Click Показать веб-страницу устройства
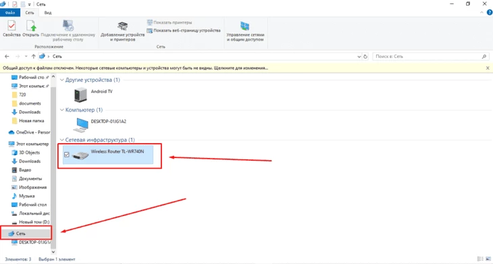493x264 pixels. tap(184, 30)
